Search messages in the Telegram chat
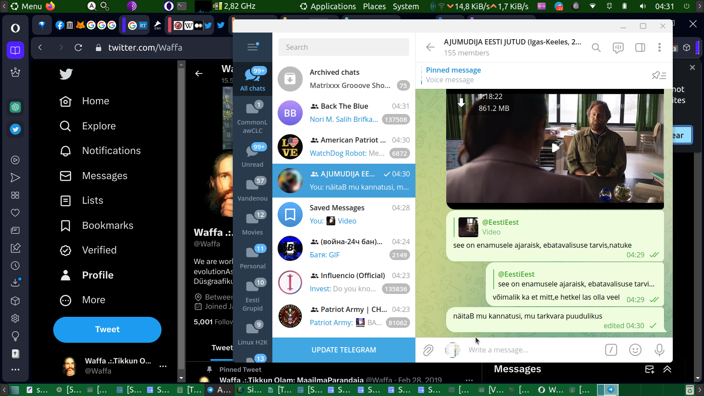This screenshot has width=704, height=396. point(596,48)
